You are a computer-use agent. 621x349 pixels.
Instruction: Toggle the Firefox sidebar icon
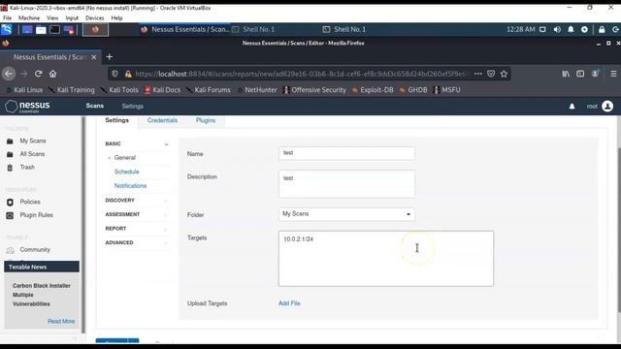pyautogui.click(x=580, y=74)
